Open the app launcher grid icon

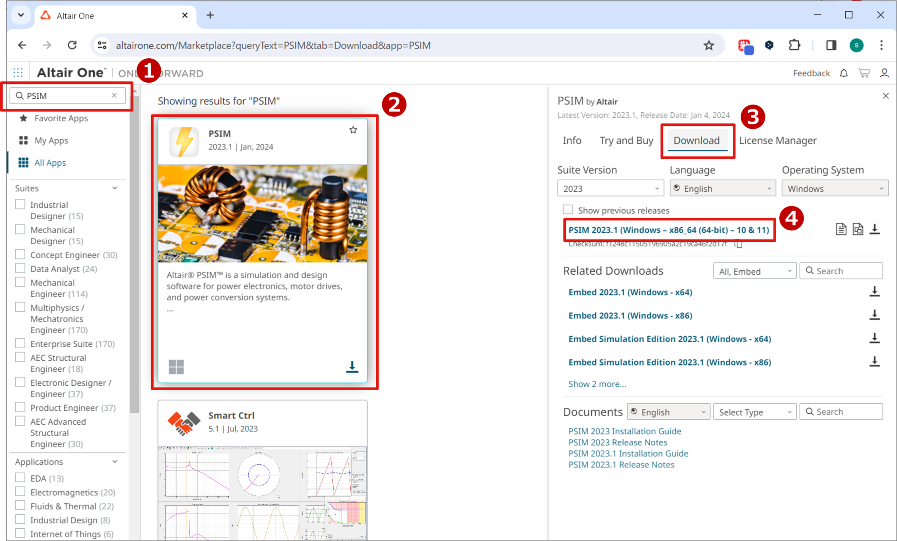tap(18, 73)
